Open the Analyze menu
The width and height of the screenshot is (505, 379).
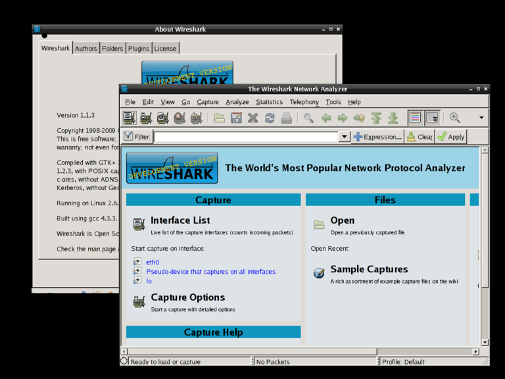tap(237, 102)
